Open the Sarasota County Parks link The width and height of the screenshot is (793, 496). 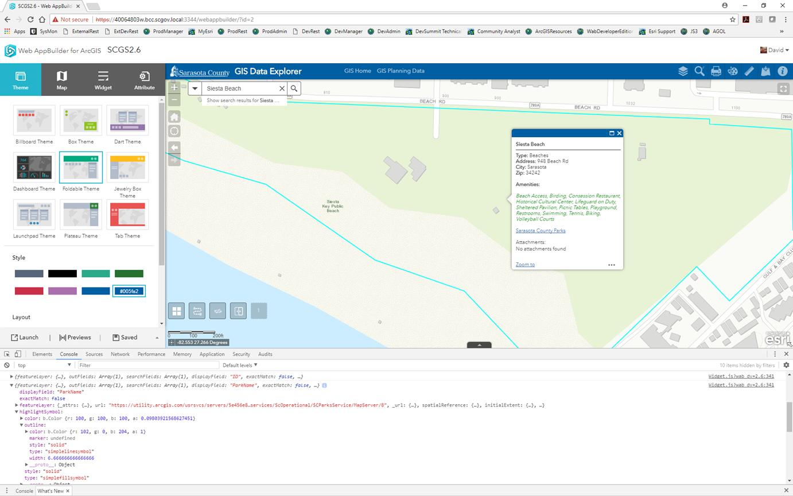point(541,231)
